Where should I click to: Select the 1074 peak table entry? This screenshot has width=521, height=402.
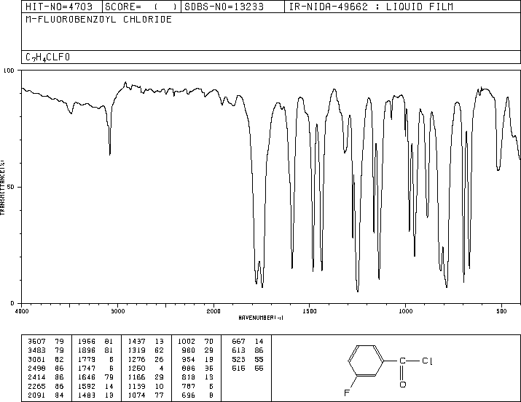click(146, 395)
